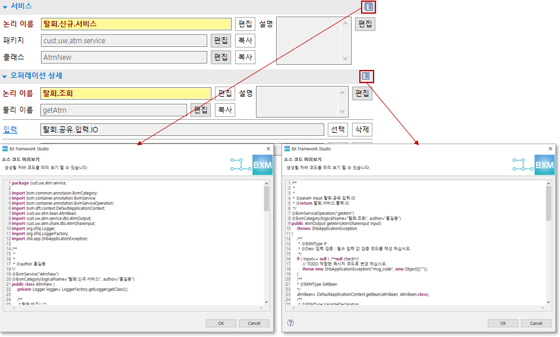
Task: Click service logical name field 탈회.신규.서비스
Action: (x=136, y=24)
